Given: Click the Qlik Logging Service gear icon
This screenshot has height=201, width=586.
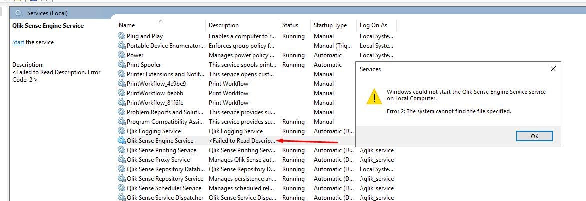Looking at the screenshot, I should click(x=122, y=131).
